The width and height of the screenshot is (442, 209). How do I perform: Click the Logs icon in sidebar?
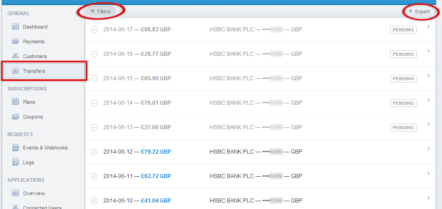point(15,162)
